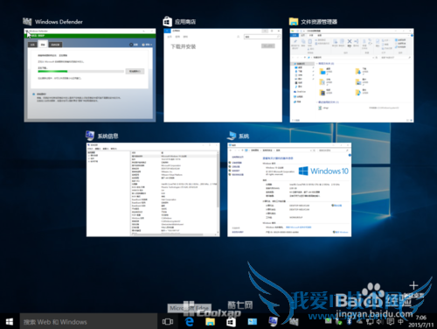Click the Bluetooth tray icon
Screen dimensions: 437x329
pos(349,321)
